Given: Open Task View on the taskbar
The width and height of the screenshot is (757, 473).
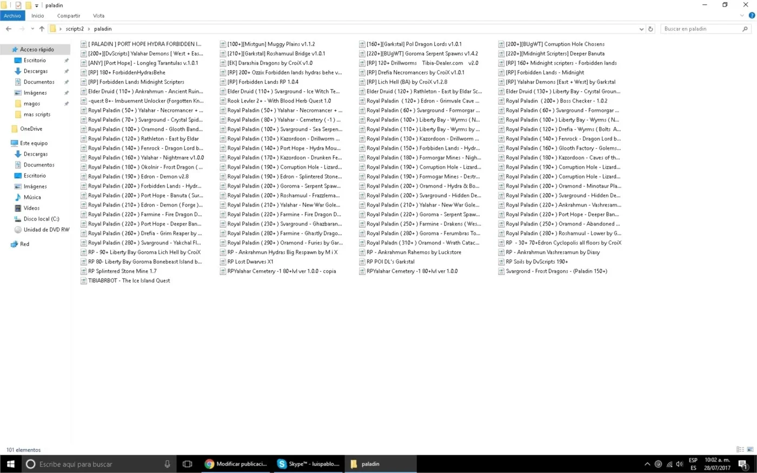Looking at the screenshot, I should (x=188, y=464).
